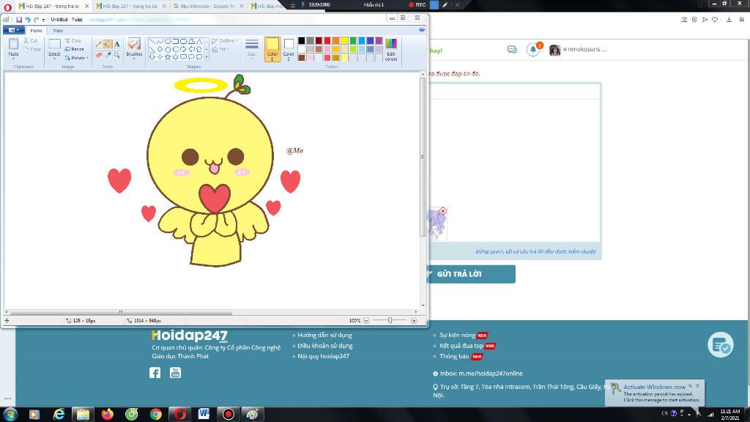Click the Opera snapshot camera icon

point(684,20)
